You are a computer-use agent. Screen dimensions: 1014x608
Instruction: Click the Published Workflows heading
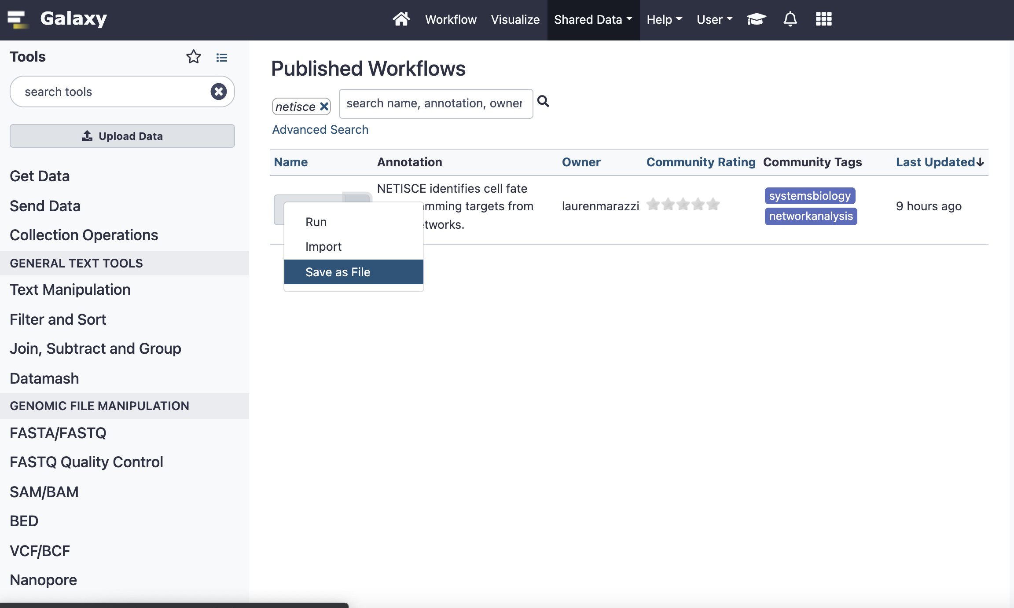coord(368,69)
